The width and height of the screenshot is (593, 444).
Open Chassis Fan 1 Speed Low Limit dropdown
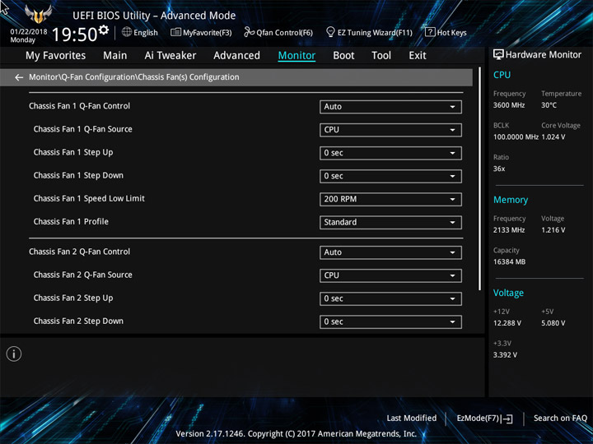tap(390, 199)
